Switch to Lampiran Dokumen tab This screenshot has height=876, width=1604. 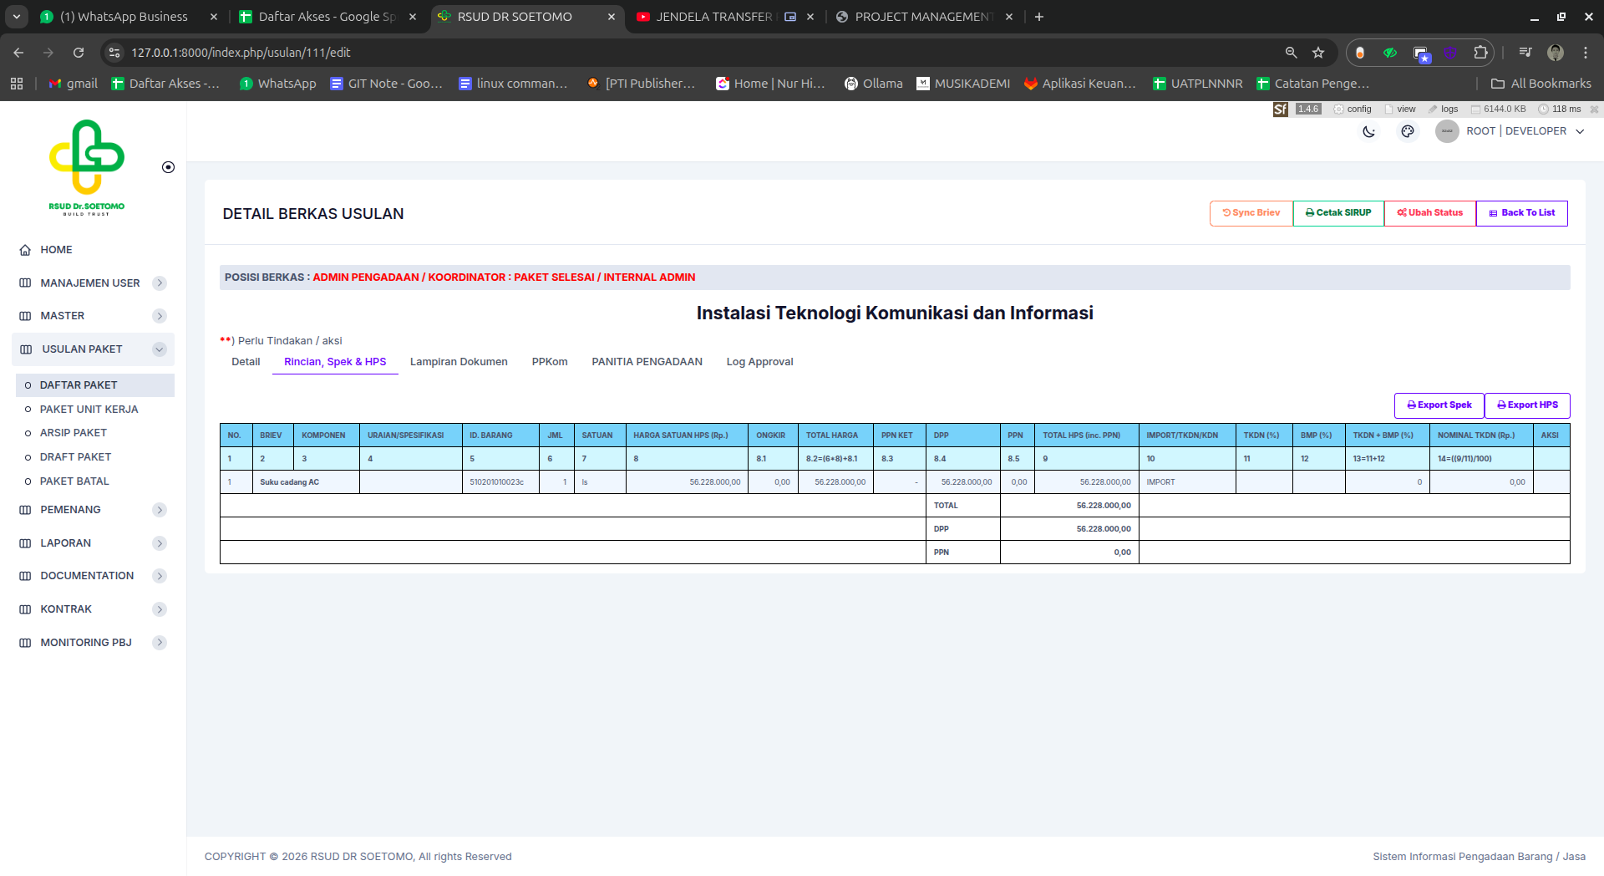pyautogui.click(x=459, y=362)
